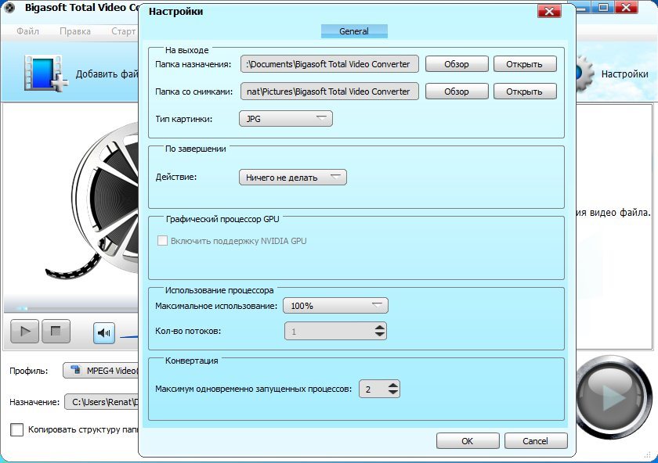Click the Play preview button

(25, 332)
